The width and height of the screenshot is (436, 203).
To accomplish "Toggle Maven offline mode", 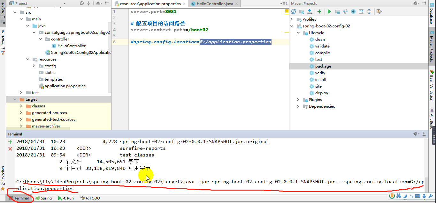I will click(345, 11).
